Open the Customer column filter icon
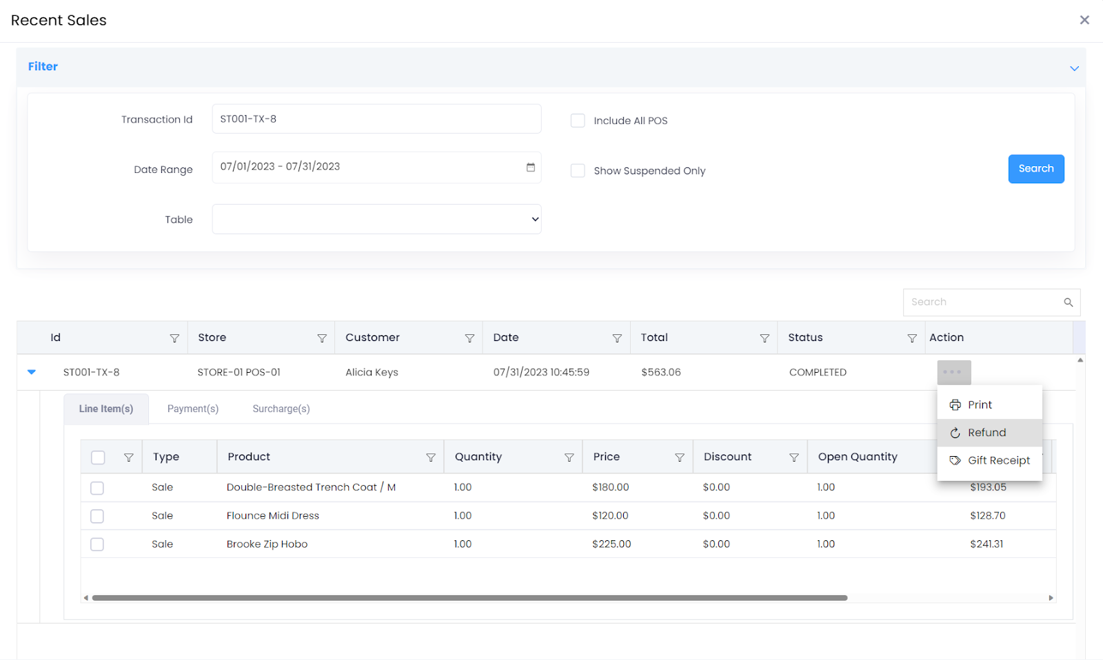The width and height of the screenshot is (1103, 660). pyautogui.click(x=469, y=338)
